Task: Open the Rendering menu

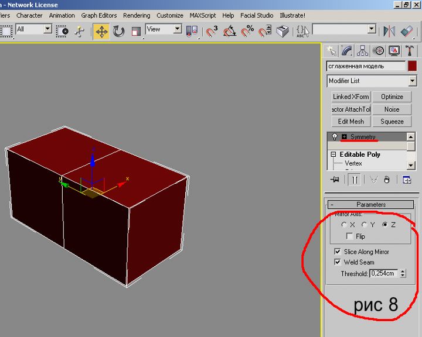Action: pos(136,15)
